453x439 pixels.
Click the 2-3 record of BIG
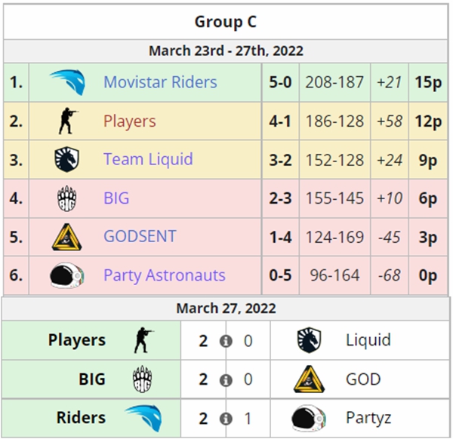pyautogui.click(x=280, y=198)
